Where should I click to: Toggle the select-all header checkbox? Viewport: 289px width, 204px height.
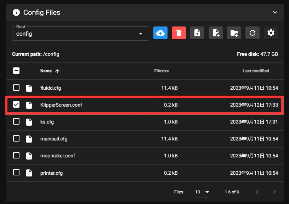16,71
